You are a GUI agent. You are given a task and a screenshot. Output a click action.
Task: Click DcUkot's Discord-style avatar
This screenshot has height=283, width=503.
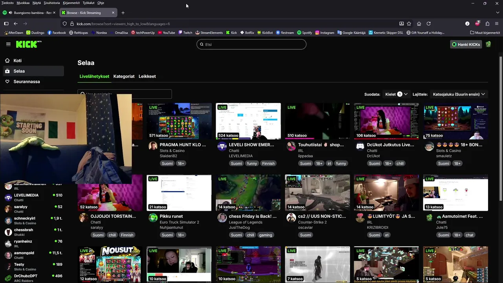(x=360, y=146)
